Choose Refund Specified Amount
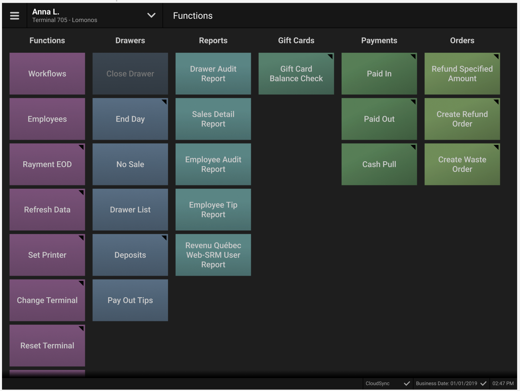The height and width of the screenshot is (391, 520). 462,74
